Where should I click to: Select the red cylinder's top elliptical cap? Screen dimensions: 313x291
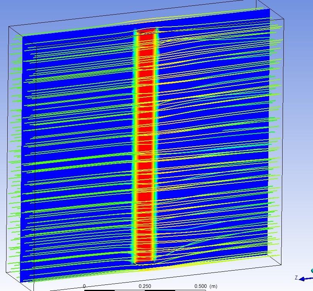click(x=146, y=30)
